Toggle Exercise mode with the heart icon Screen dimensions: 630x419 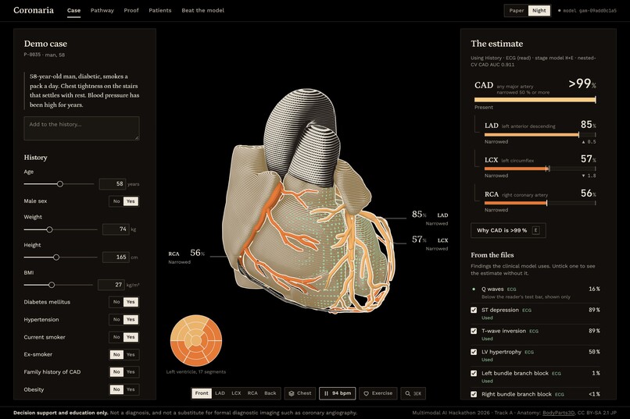point(378,393)
